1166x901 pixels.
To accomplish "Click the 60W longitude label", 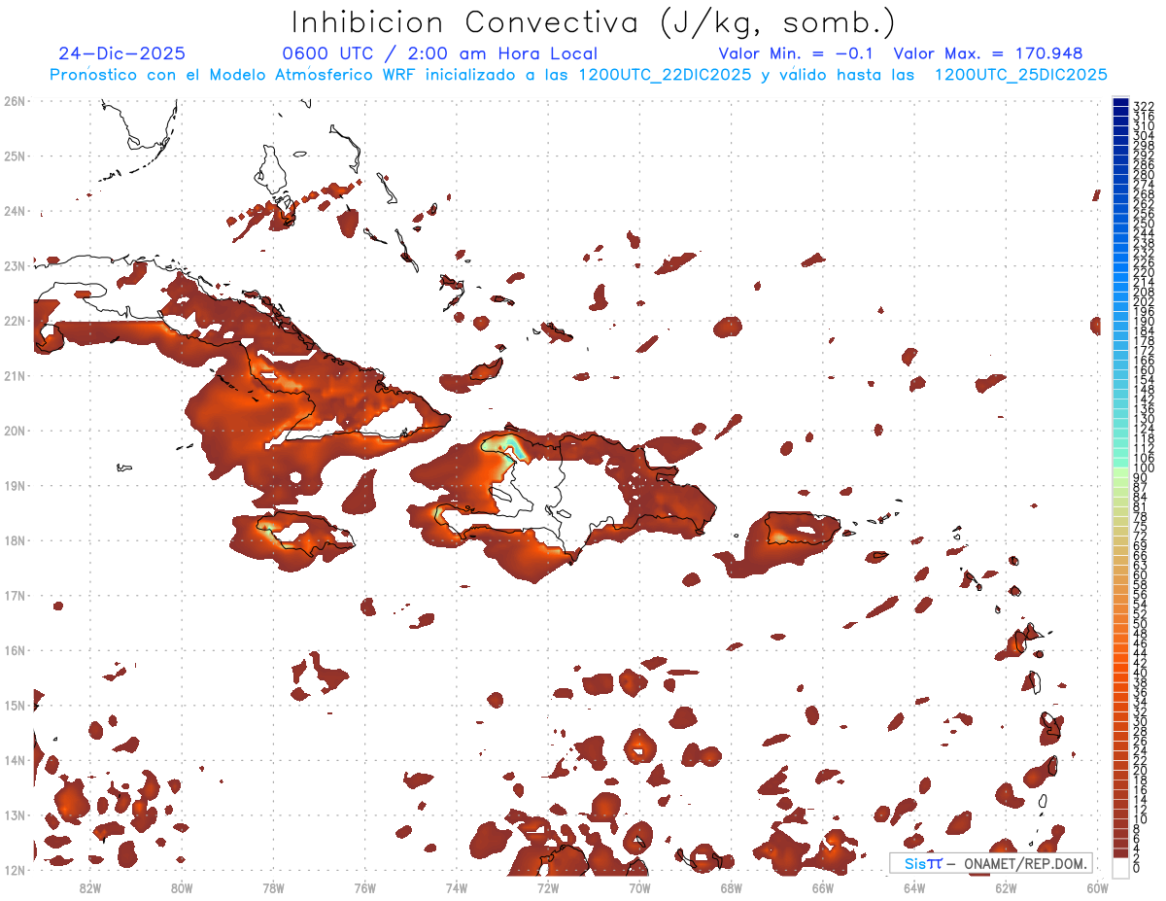I will 1098,886.
